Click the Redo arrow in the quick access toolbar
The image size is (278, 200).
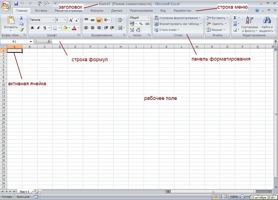click(x=30, y=3)
